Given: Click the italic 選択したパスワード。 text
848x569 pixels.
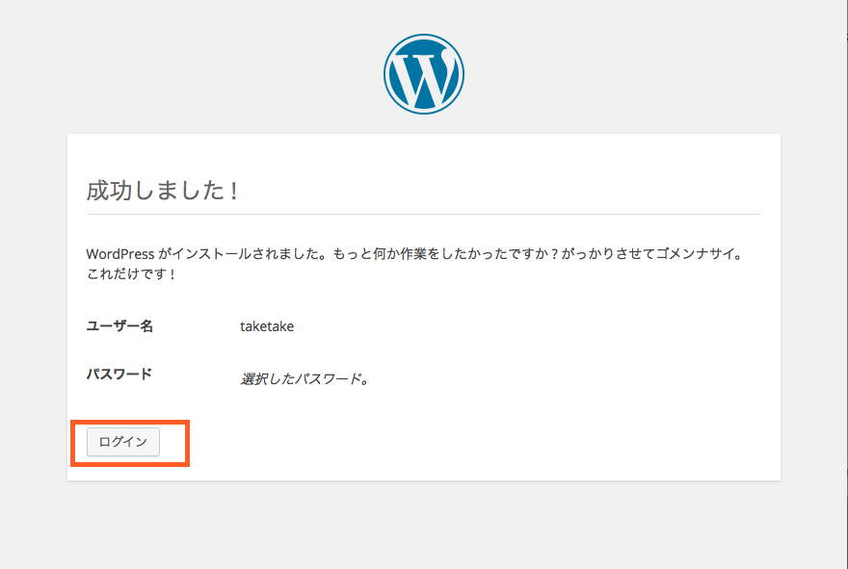Looking at the screenshot, I should 305,378.
